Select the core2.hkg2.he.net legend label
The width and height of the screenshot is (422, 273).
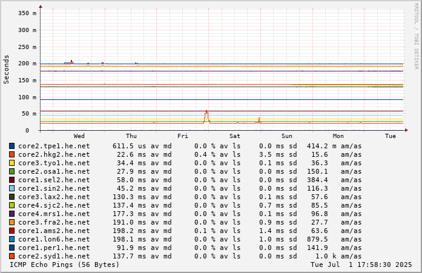(54, 154)
